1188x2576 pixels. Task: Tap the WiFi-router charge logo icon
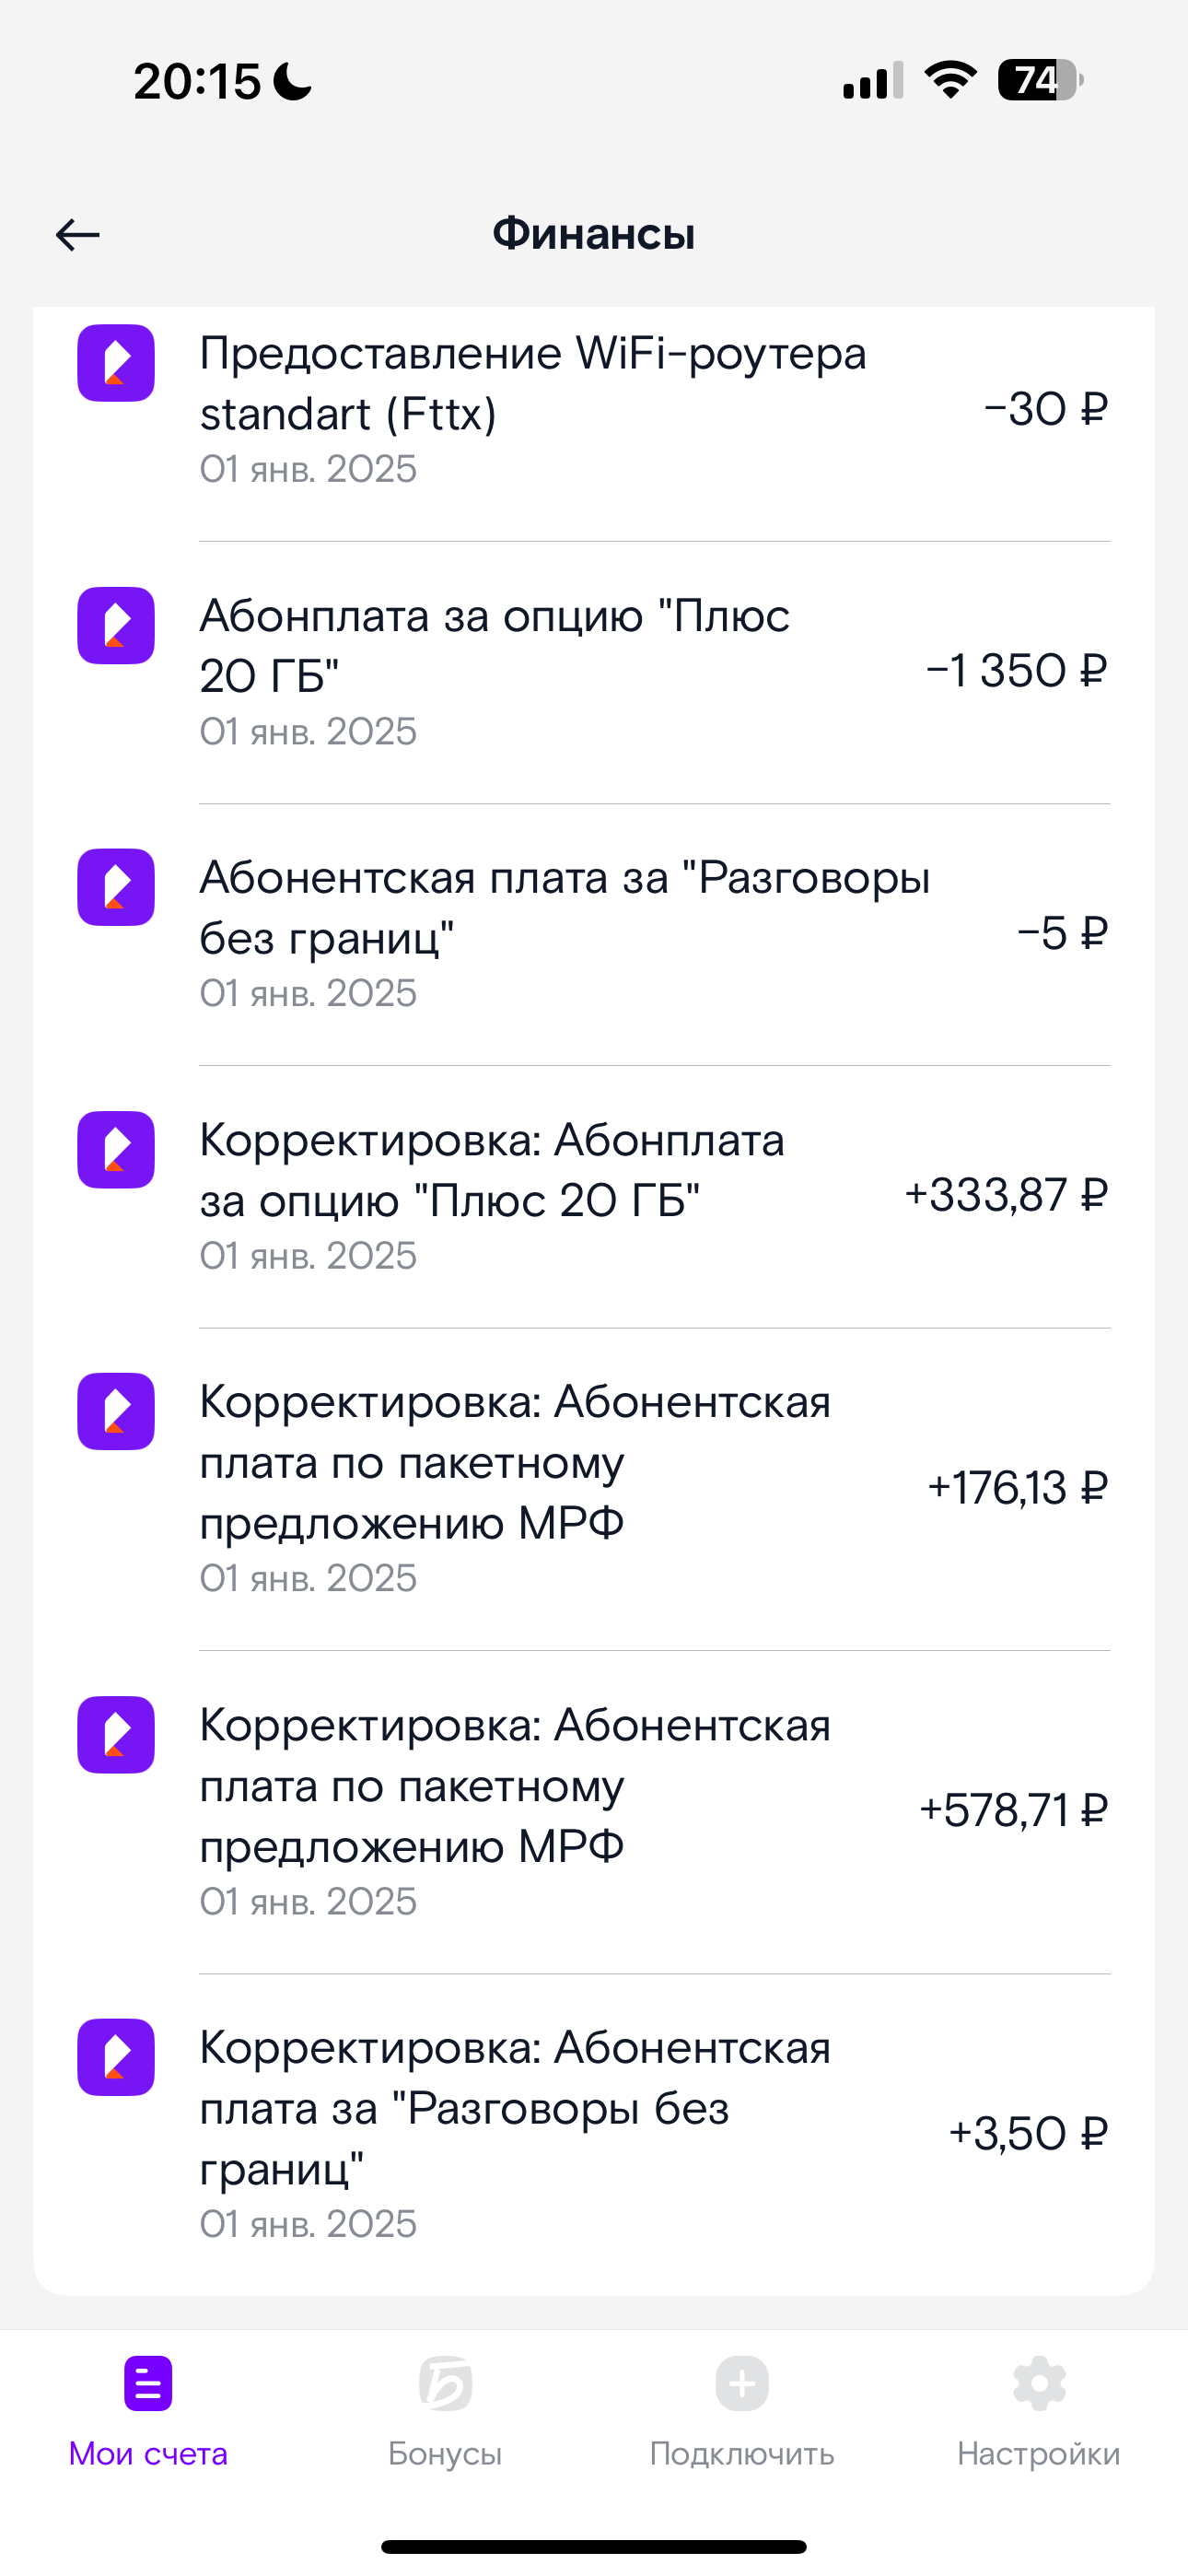(116, 363)
